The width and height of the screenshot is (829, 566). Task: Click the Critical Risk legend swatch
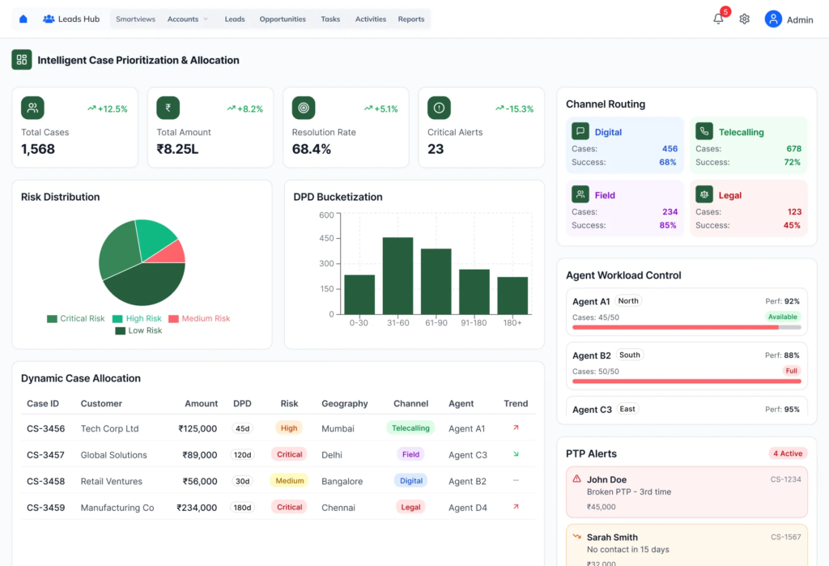[x=52, y=318]
